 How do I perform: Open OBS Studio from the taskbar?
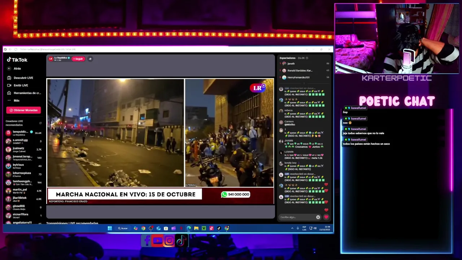tap(151, 228)
